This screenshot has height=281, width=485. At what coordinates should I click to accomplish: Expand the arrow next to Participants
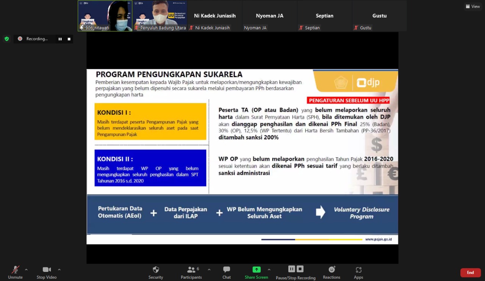(209, 270)
